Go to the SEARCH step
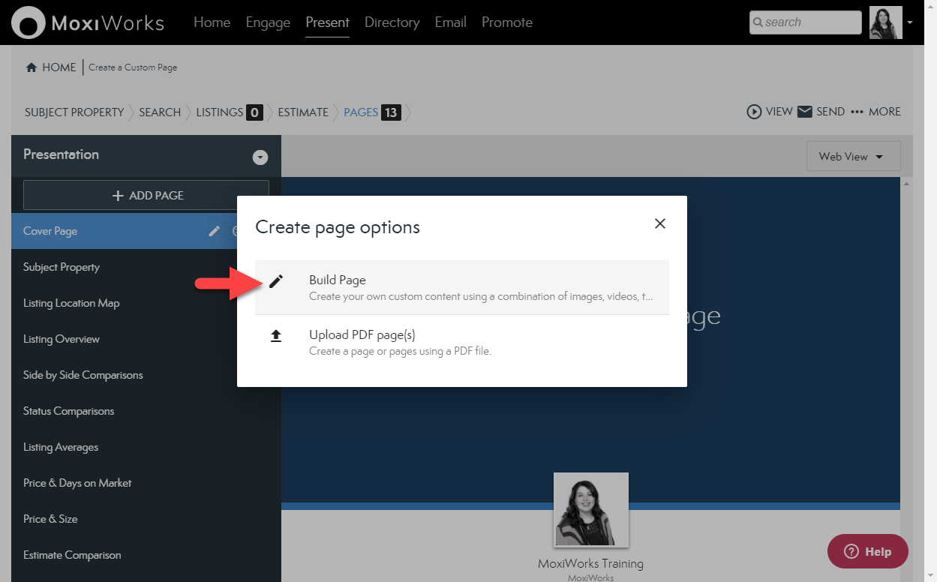This screenshot has width=937, height=582. click(x=160, y=112)
